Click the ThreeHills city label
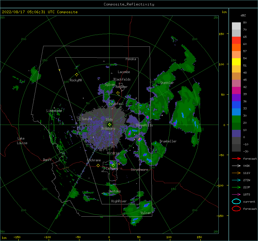The height and width of the screenshot is (241, 258). pos(144,125)
